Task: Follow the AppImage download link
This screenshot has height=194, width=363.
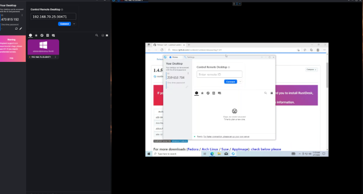Action: point(240,149)
